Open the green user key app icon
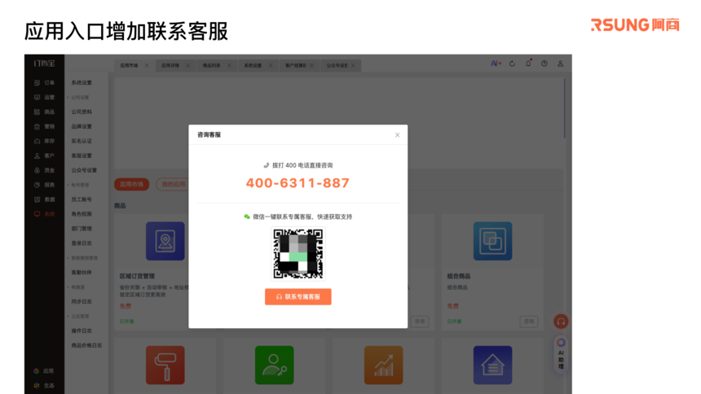The image size is (701, 394). (x=274, y=365)
